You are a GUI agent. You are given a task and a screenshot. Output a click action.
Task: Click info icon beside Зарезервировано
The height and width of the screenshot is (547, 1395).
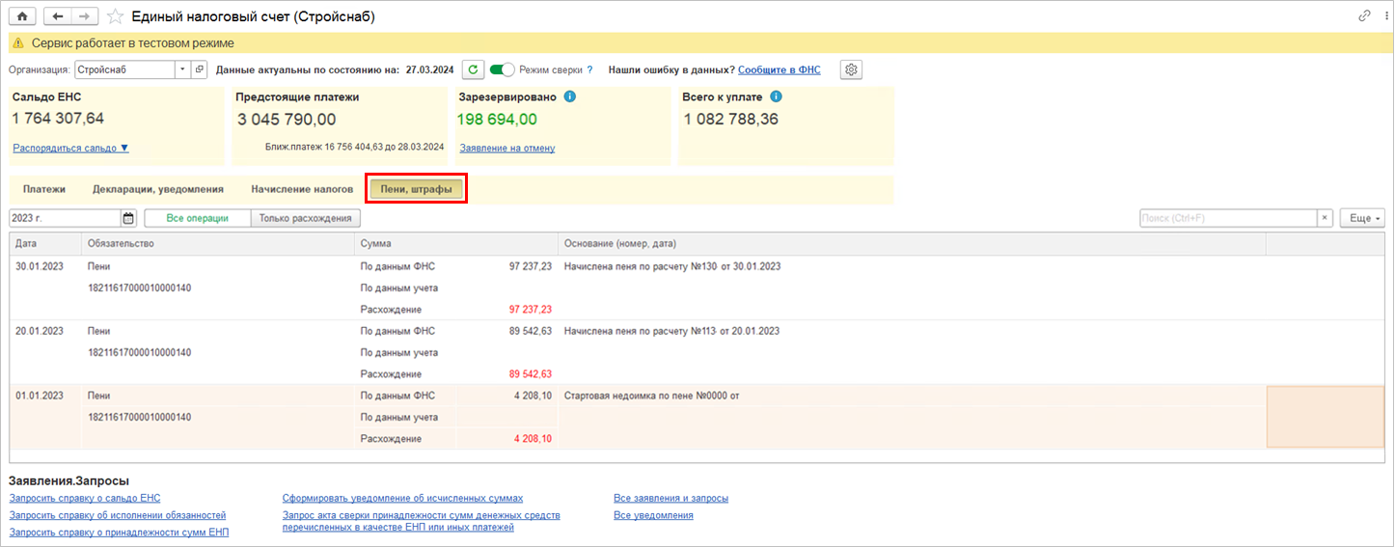tap(569, 97)
